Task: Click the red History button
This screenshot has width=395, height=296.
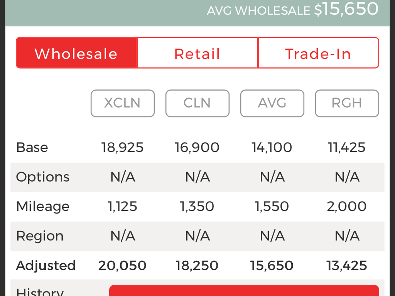Action: tap(244, 291)
